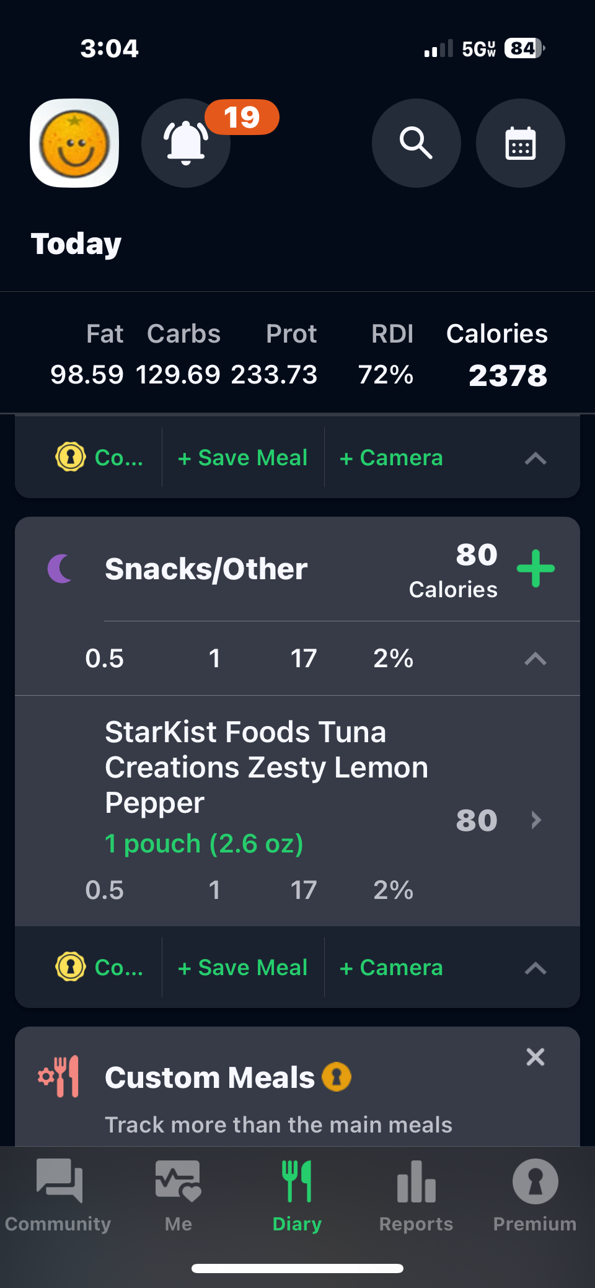Tap the 1 pouch (2.6 oz) serving link
This screenshot has height=1288, width=595.
tap(204, 844)
